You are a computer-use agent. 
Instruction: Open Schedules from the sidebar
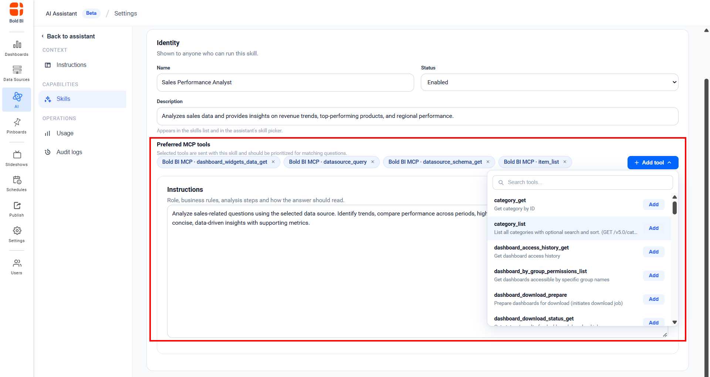[x=17, y=184]
